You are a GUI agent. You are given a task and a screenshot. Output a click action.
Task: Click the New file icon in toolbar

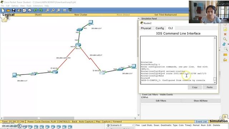(3, 10)
